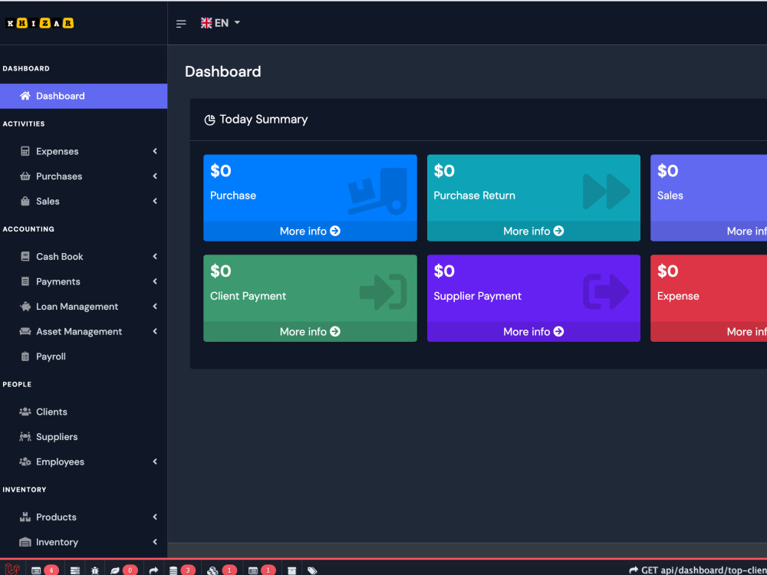Click the Purchase card dolly icon
767x575 pixels.
[377, 191]
